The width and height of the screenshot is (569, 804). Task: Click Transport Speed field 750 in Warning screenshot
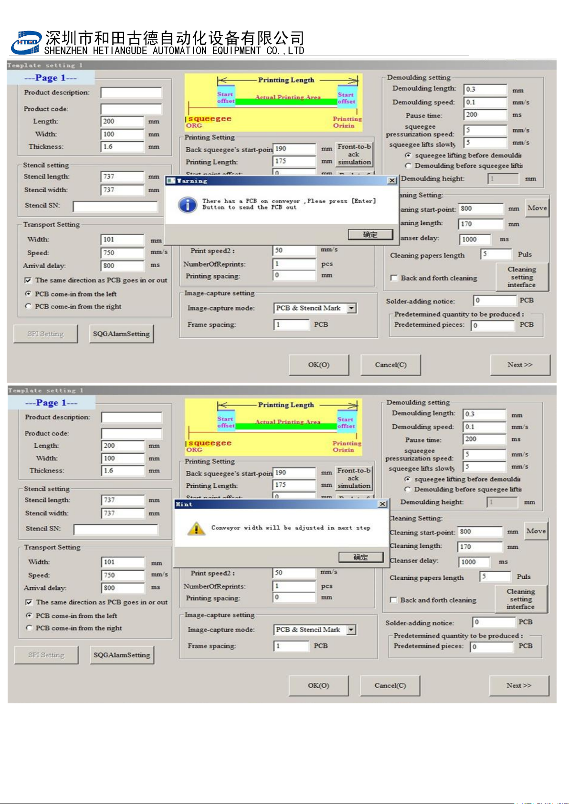pyautogui.click(x=122, y=253)
